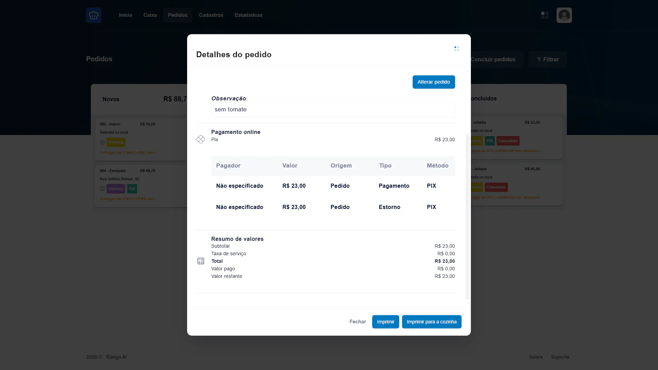Click the Cancelado tag on rebeka order
658x370 pixels.
[508, 141]
